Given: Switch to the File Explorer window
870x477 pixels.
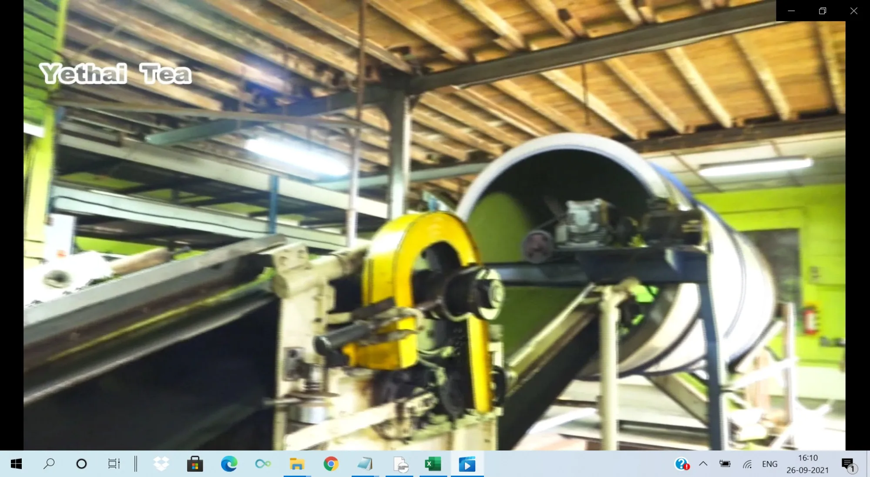Looking at the screenshot, I should click(x=297, y=464).
